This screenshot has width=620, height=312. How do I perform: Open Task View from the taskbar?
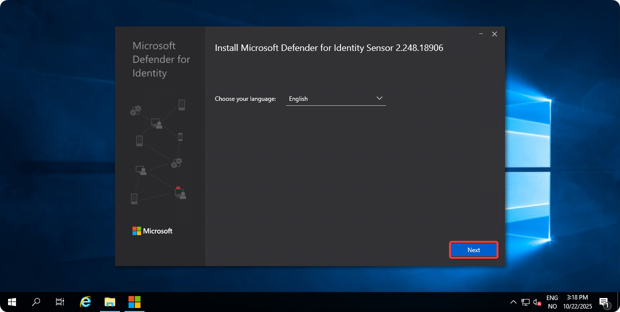[60, 302]
